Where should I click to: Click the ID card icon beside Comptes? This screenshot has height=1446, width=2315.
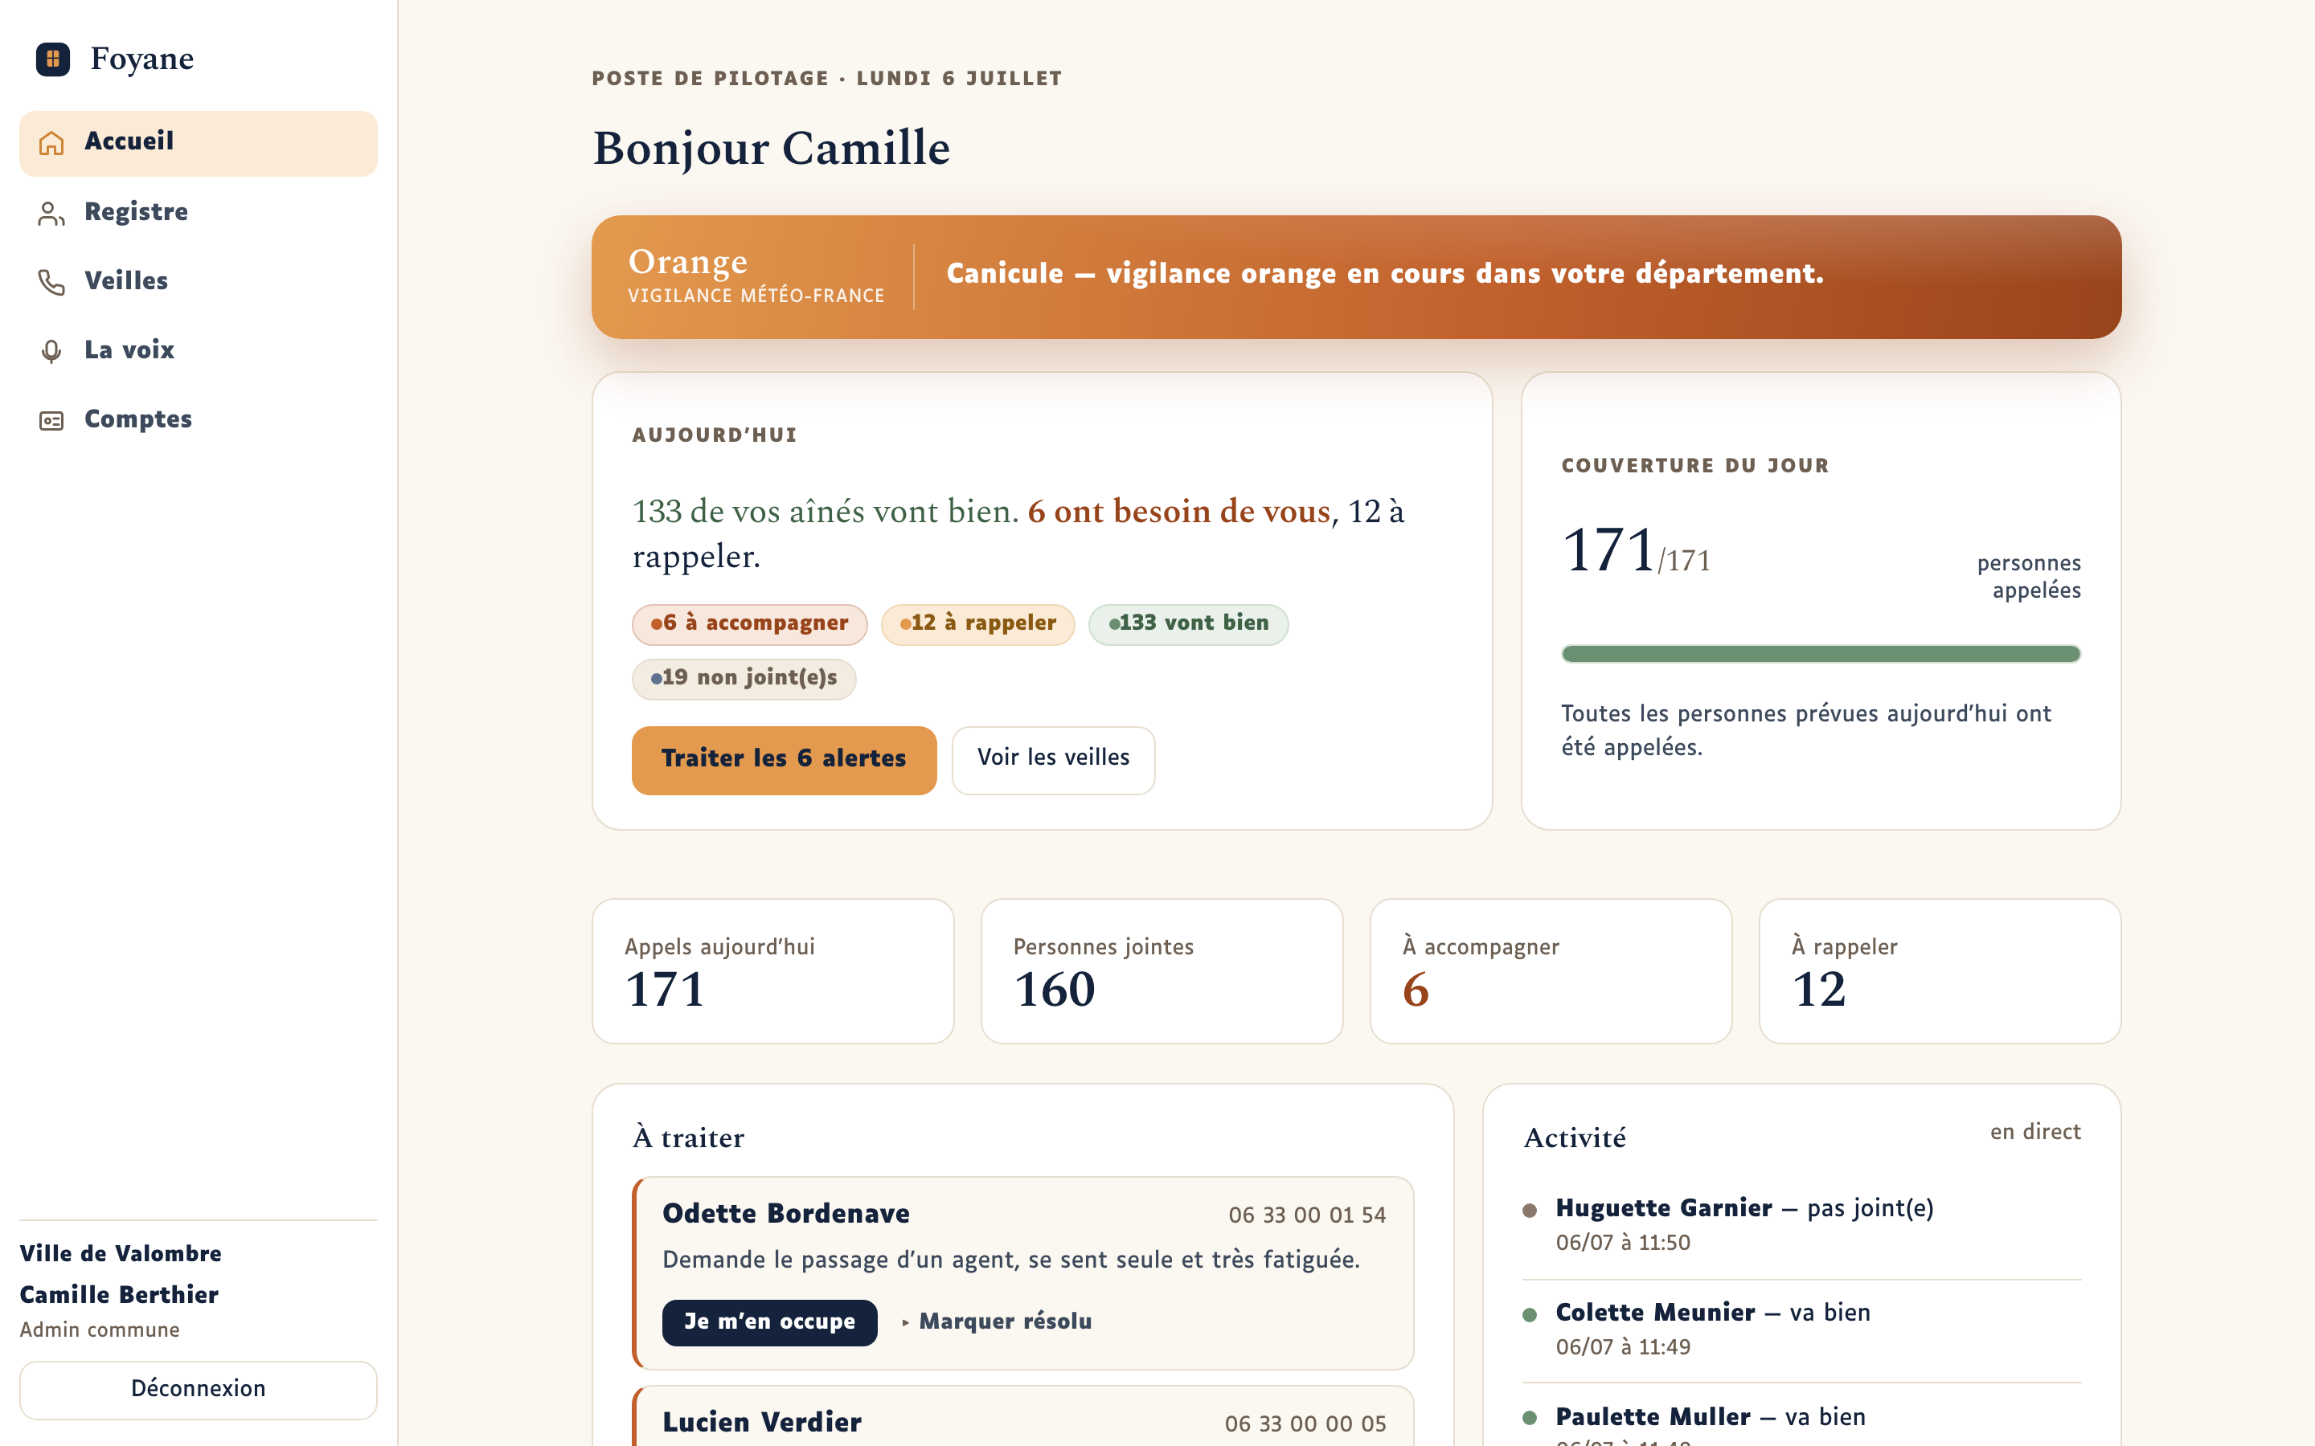(51, 421)
